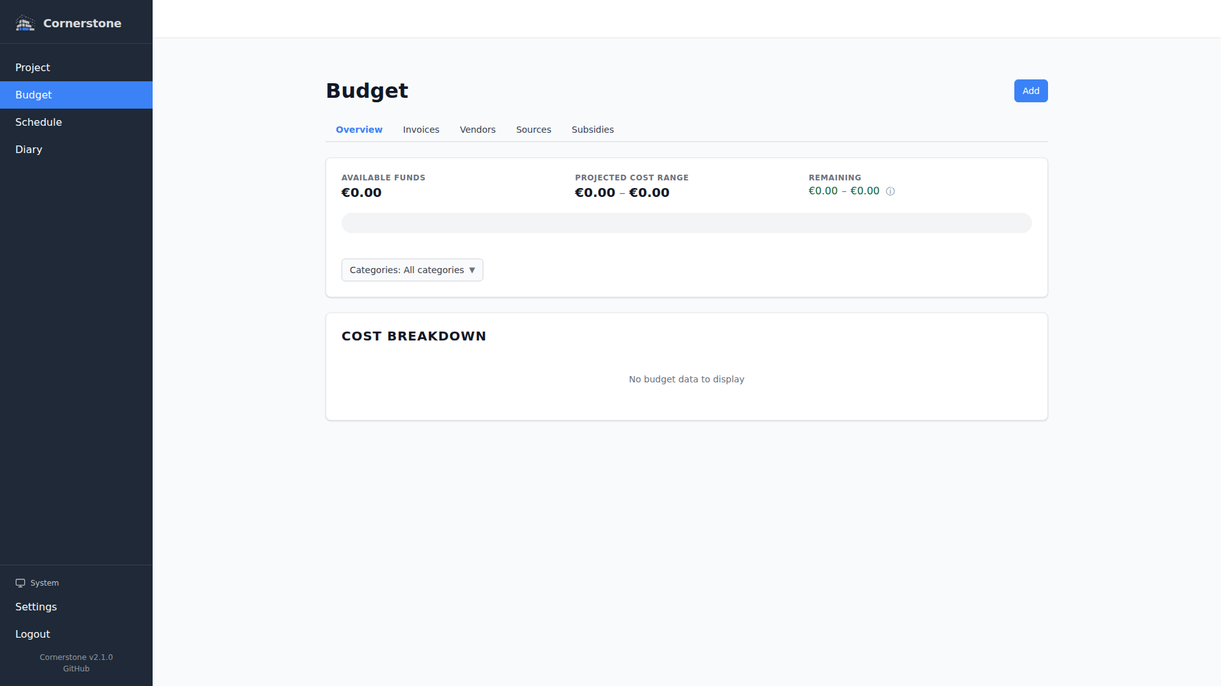Select the Overview tab
Viewport: 1221px width, 686px height.
point(359,129)
